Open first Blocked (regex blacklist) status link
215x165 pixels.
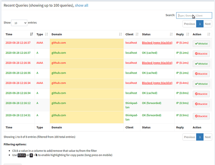pyautogui.click(x=157, y=43)
